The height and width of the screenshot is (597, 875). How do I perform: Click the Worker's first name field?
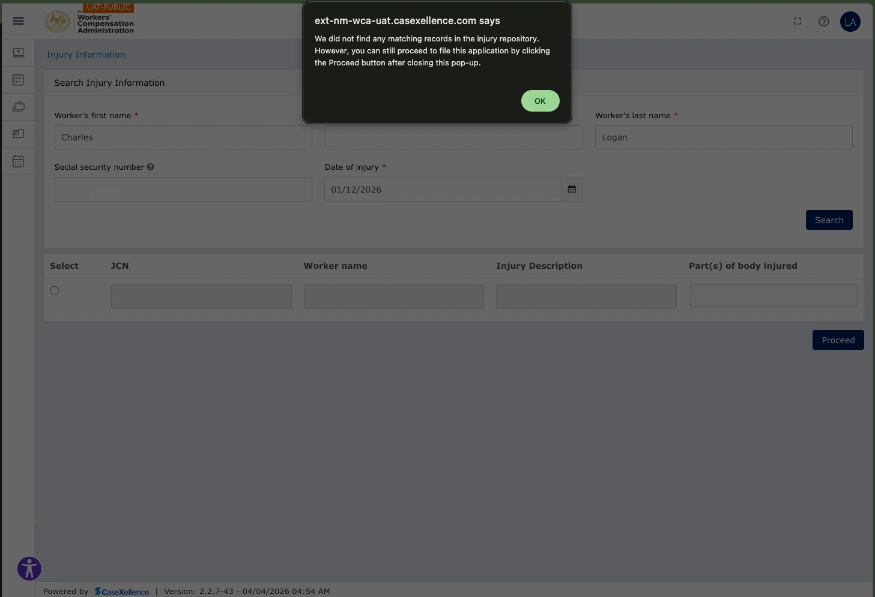coord(183,137)
